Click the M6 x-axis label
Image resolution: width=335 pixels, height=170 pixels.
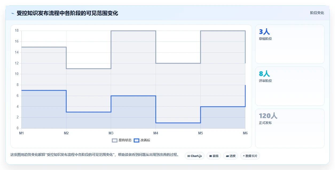(x=245, y=133)
